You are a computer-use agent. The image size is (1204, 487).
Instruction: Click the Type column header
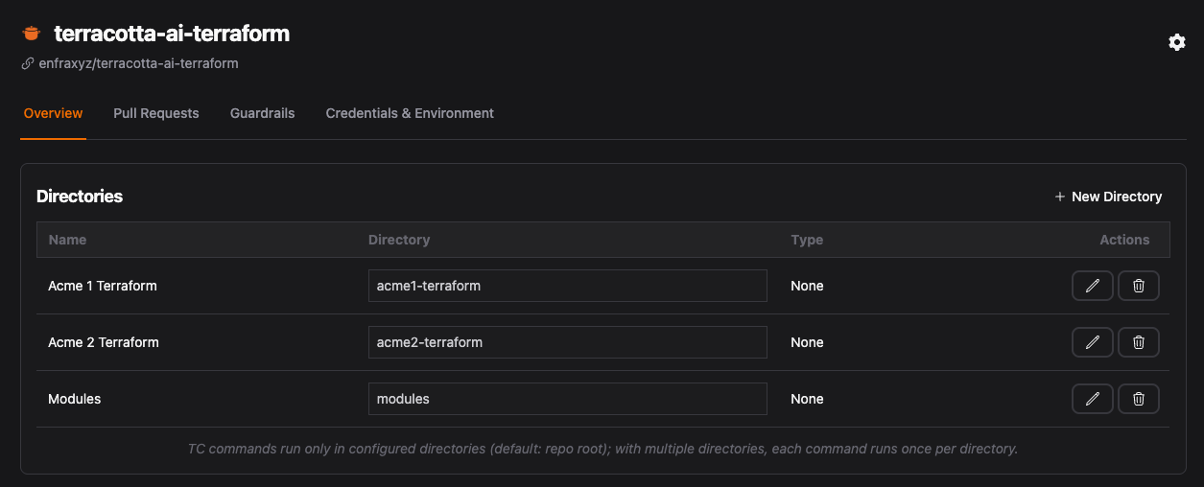tap(807, 240)
